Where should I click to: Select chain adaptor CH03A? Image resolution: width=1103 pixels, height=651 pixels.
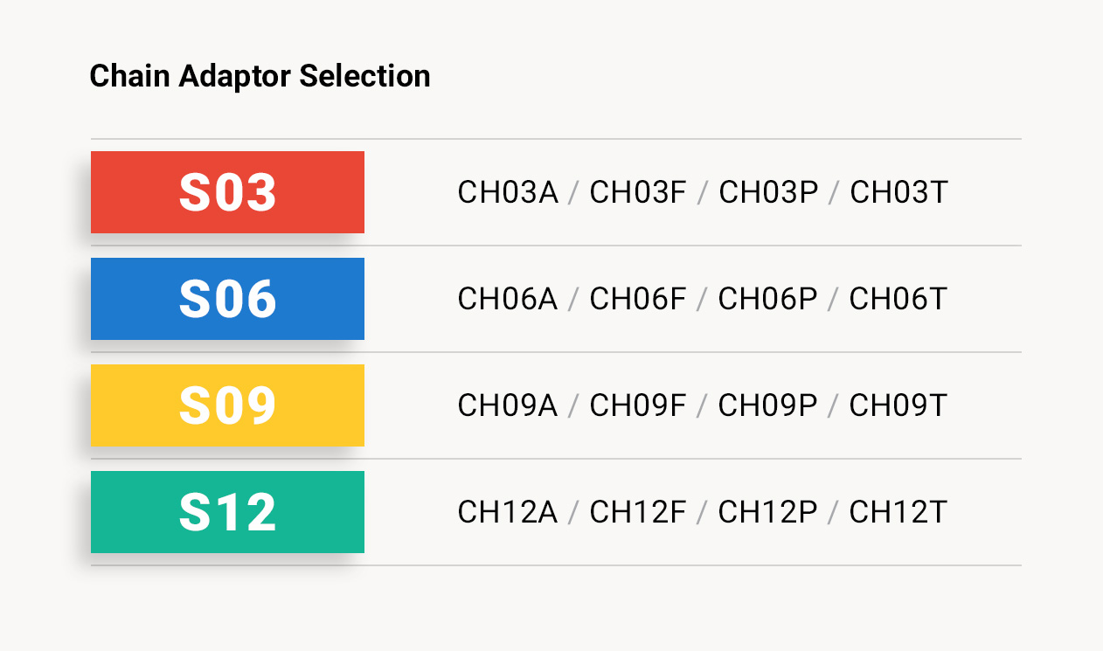508,192
